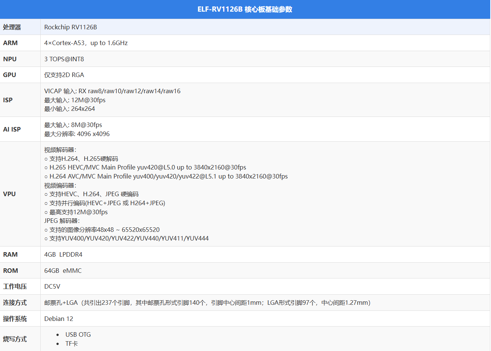
Task: Click the VICAP 输入 raw formats line
Action: click(112, 91)
